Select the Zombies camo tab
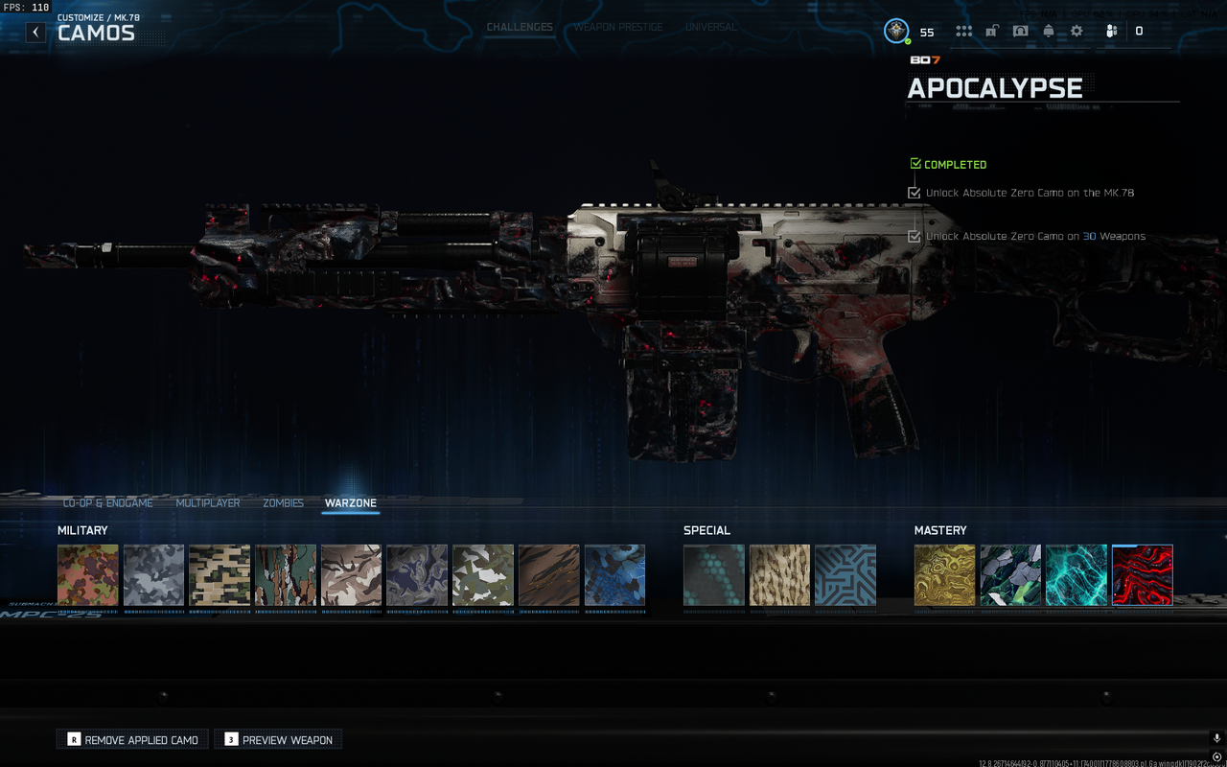Image resolution: width=1227 pixels, height=767 pixels. pyautogui.click(x=283, y=502)
